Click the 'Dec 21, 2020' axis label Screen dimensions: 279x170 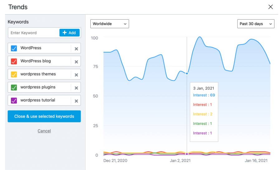pos(115,161)
